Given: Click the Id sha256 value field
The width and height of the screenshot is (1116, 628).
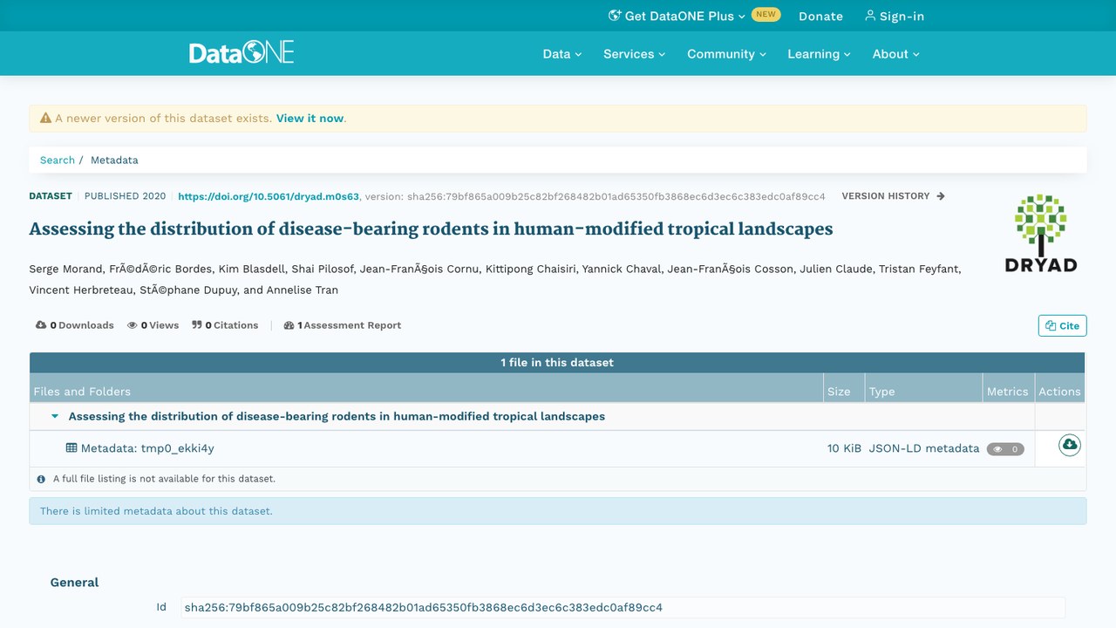Looking at the screenshot, I should [x=623, y=607].
